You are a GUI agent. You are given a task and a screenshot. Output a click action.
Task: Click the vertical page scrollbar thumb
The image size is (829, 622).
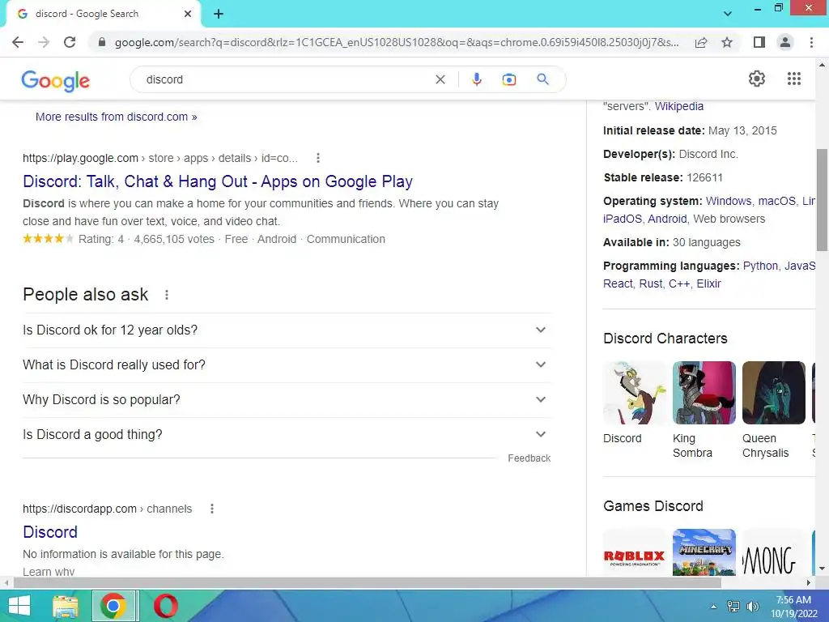823,199
